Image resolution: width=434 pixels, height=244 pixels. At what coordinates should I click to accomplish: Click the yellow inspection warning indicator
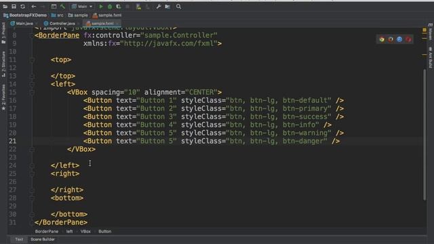coord(425,30)
